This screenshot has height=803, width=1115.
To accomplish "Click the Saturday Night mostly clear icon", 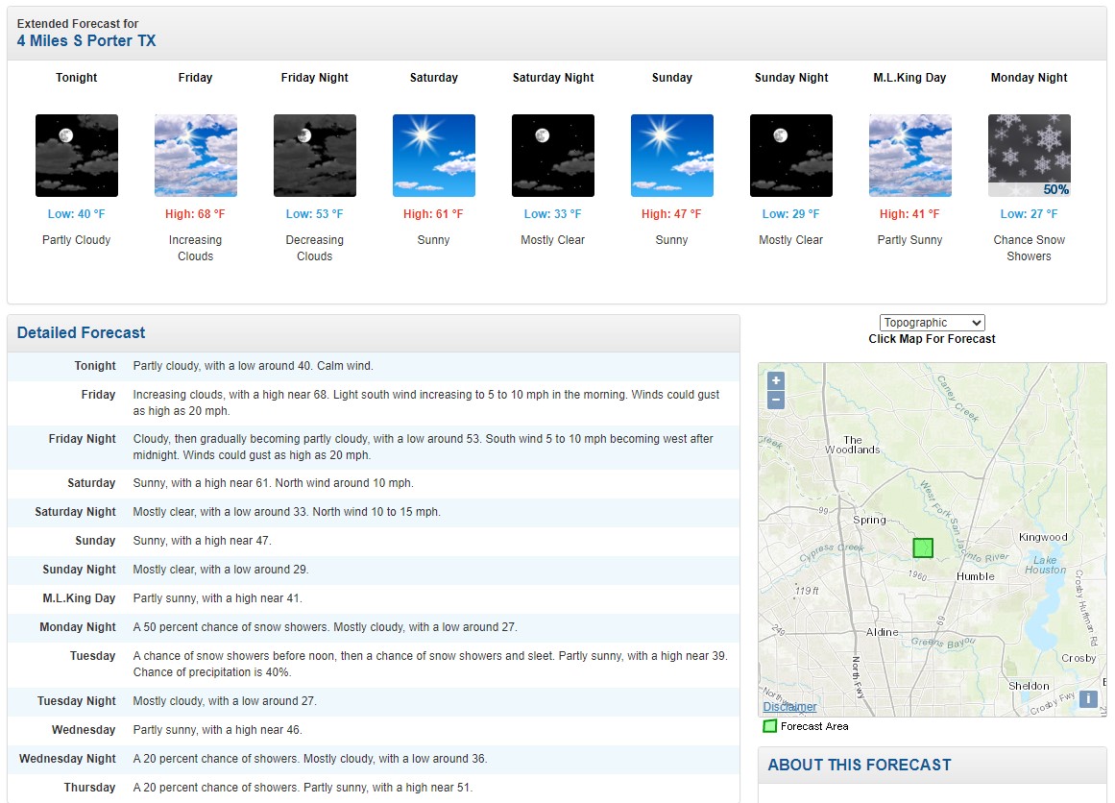I will pyautogui.click(x=553, y=156).
